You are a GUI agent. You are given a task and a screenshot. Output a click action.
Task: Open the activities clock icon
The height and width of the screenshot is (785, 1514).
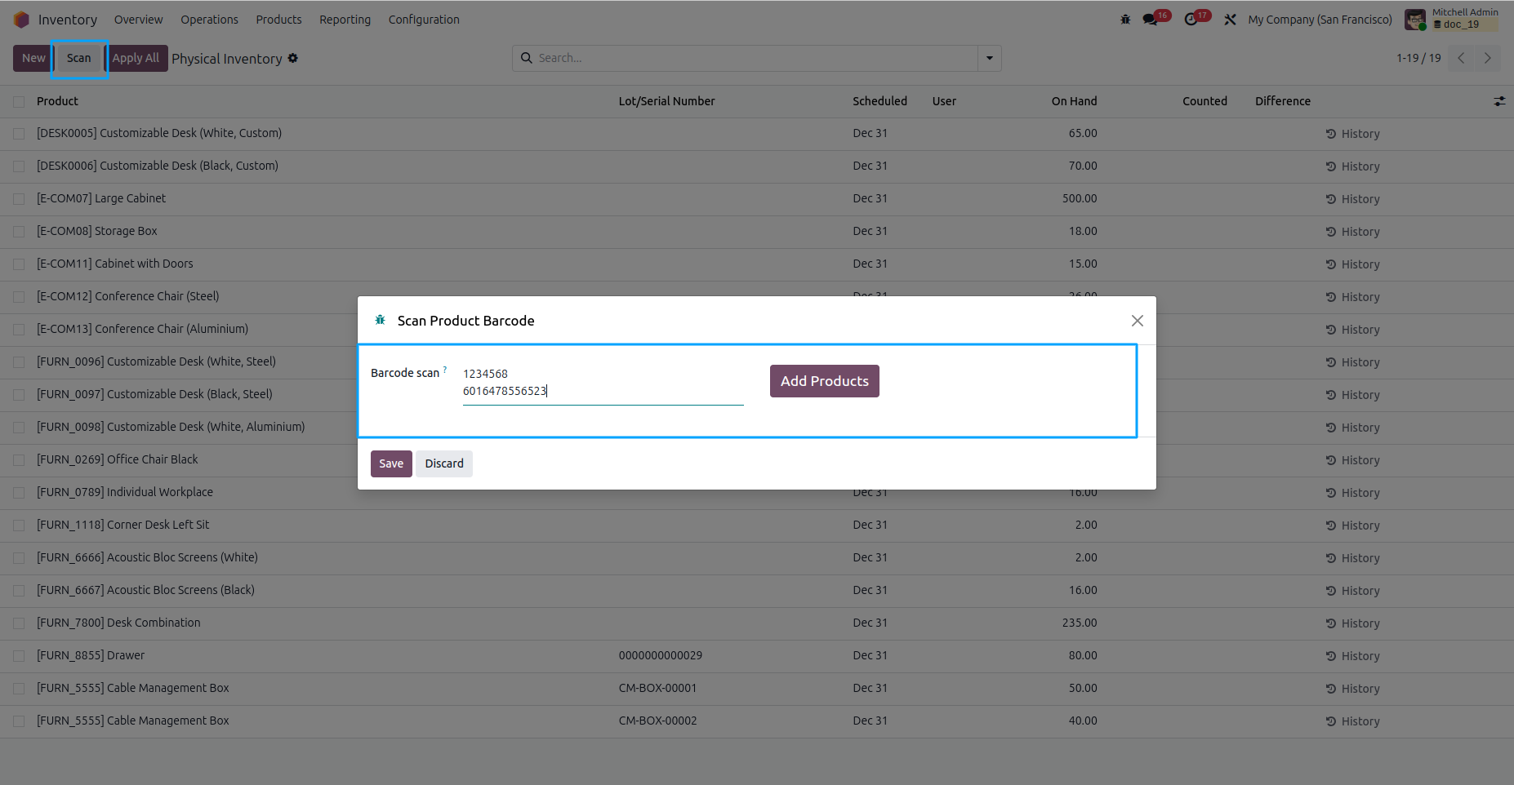(1191, 20)
